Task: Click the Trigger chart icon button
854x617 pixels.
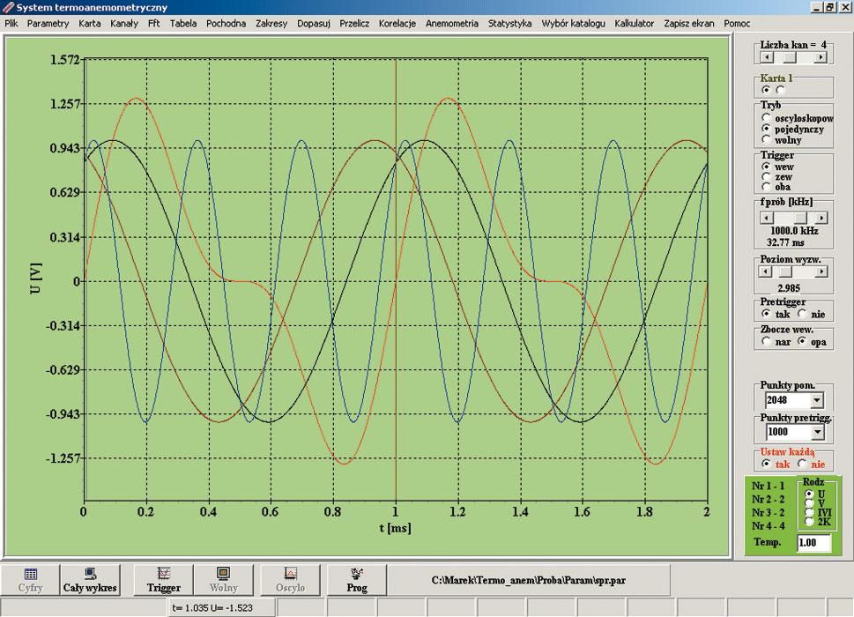Action: click(163, 579)
